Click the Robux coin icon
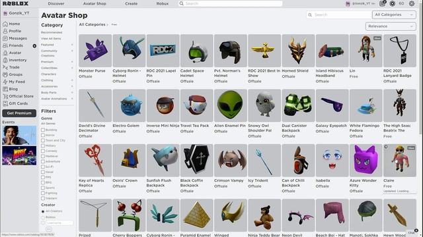This screenshot has width=423, height=237. coord(392,3)
